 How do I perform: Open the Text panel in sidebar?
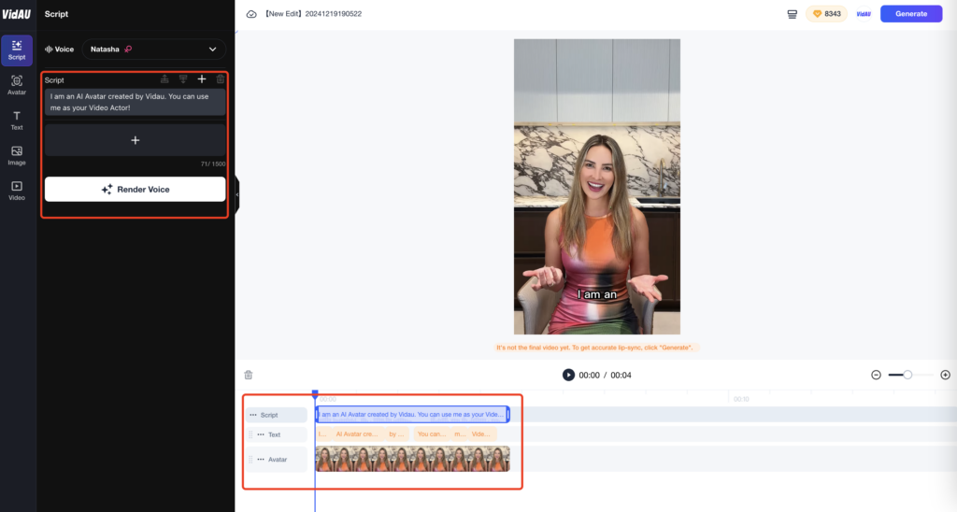[17, 121]
